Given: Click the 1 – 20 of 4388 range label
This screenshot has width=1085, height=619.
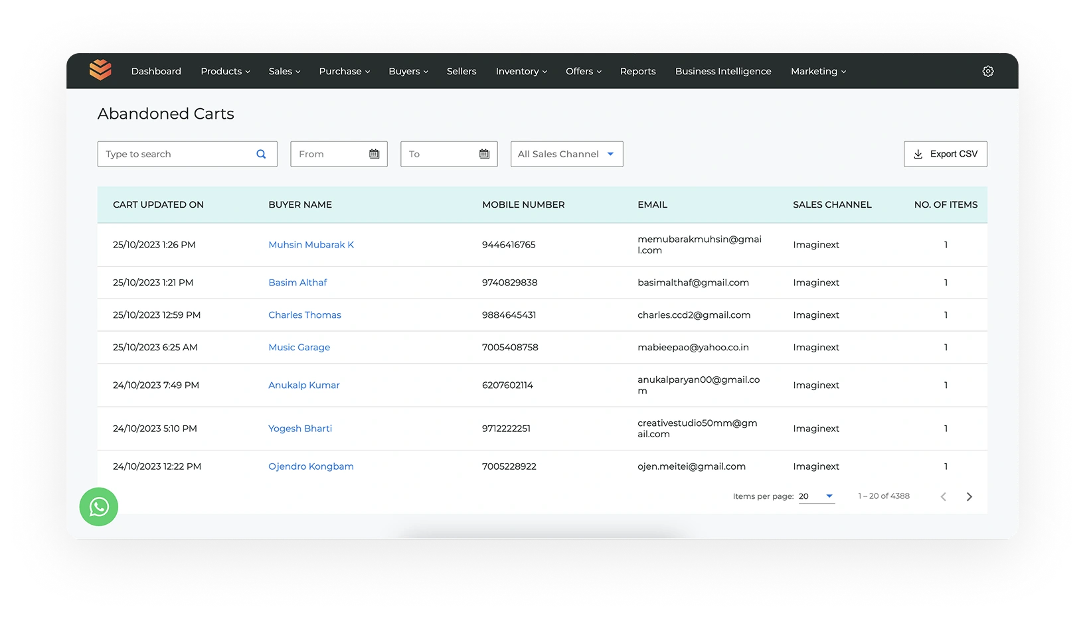Looking at the screenshot, I should point(884,496).
